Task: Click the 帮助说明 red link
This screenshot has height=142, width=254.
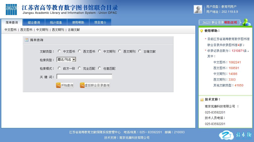Action: (x=231, y=22)
